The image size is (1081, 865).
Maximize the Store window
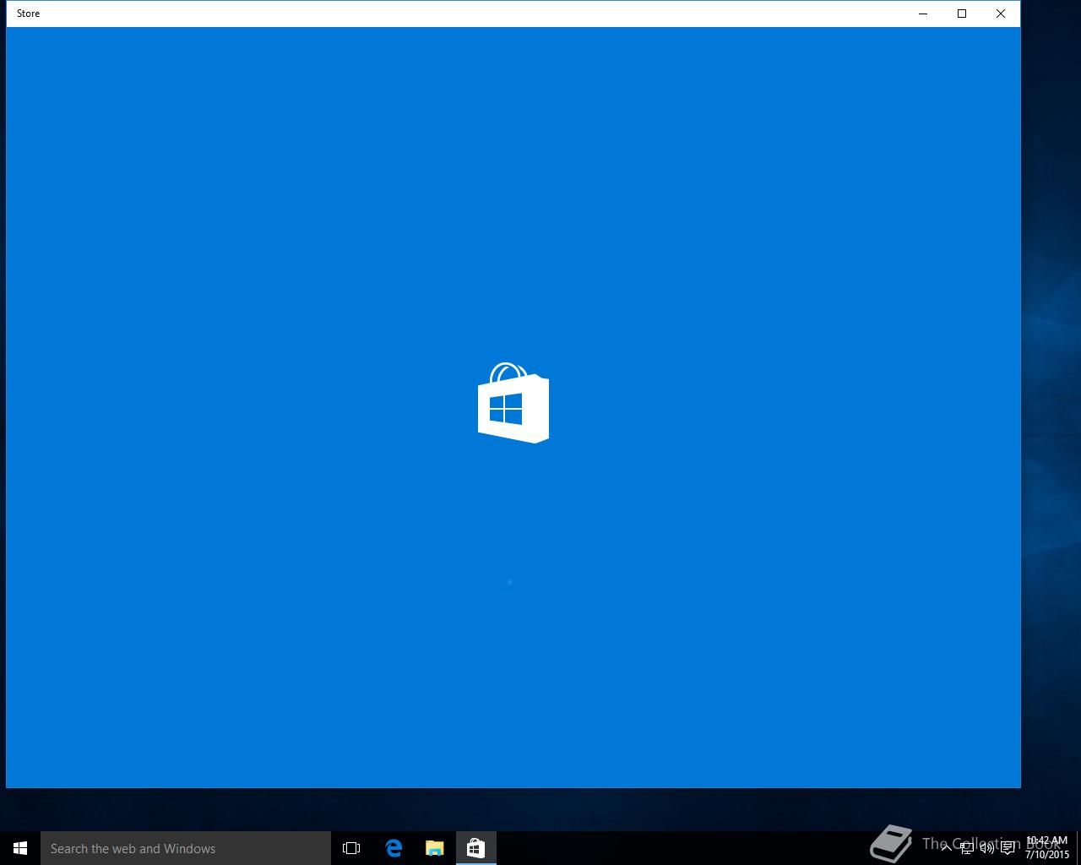pos(962,14)
